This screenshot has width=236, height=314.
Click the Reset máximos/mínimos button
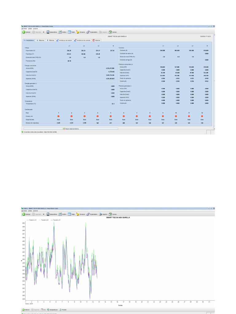point(71,129)
